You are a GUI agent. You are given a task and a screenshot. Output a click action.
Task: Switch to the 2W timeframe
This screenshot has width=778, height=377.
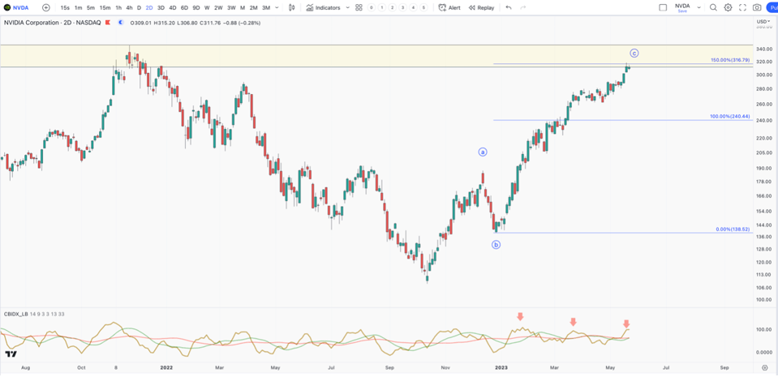pos(218,8)
